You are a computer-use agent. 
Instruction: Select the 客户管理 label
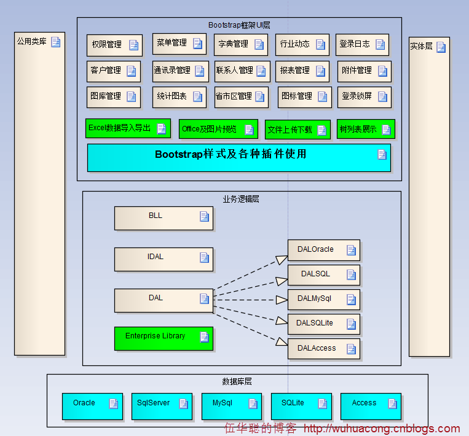[106, 71]
